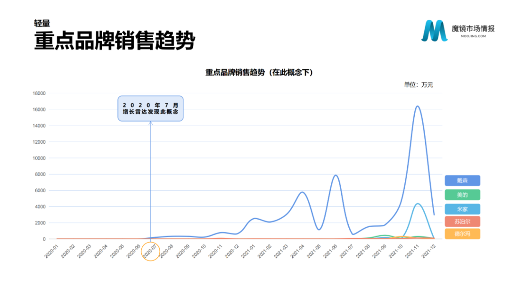The height and width of the screenshot is (286, 509).
Task: Click the 2020-07 x-axis label
Action: pyautogui.click(x=150, y=251)
